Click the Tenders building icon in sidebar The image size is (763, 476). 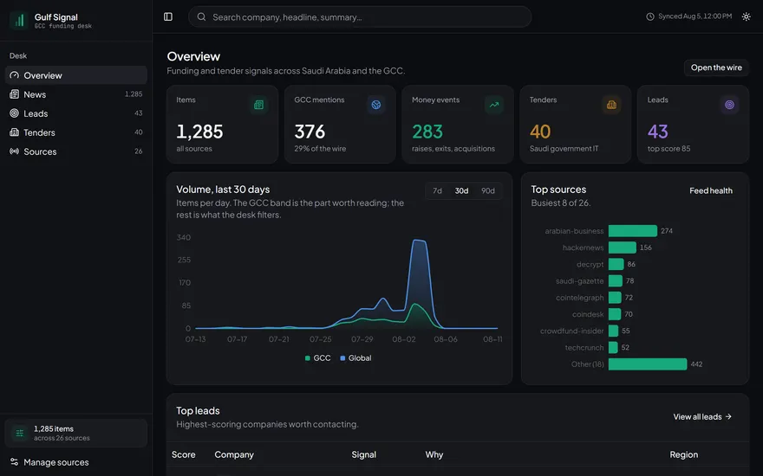(14, 132)
